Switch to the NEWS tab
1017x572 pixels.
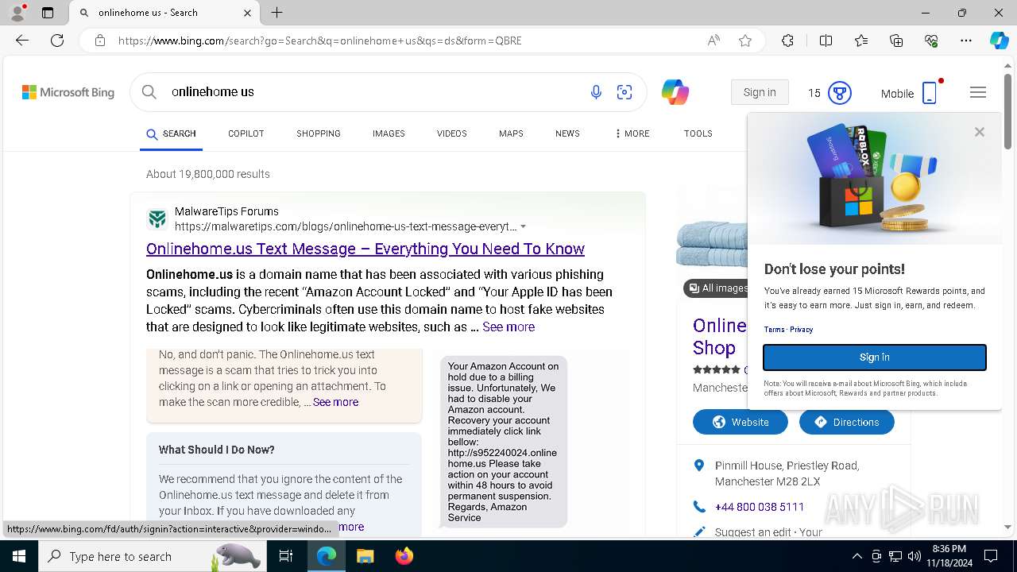[x=567, y=133]
